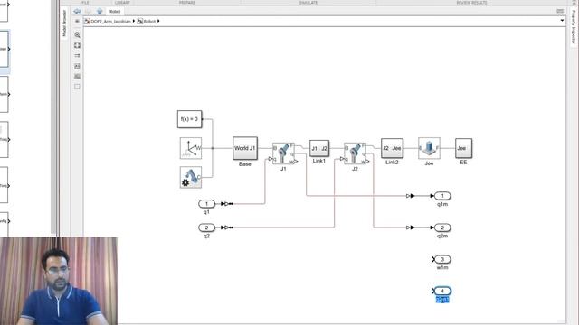This screenshot has height=325, width=579.
Task: Open the tab list icon at top right
Action: click(x=560, y=11)
